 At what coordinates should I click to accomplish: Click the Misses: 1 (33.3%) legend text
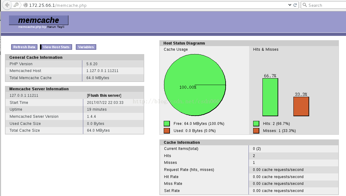tap(279, 131)
